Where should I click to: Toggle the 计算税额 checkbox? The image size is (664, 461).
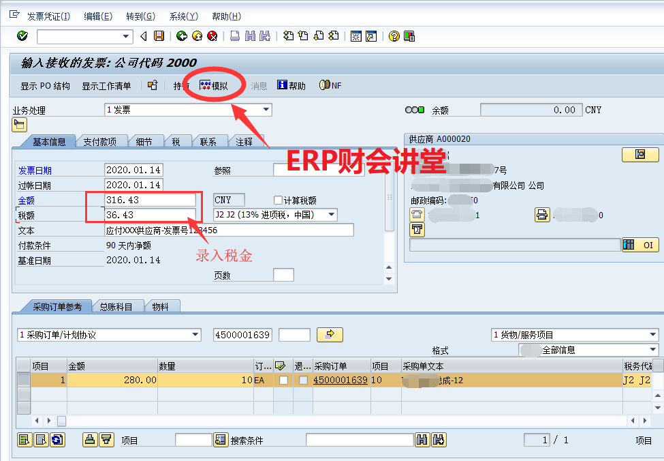(278, 200)
